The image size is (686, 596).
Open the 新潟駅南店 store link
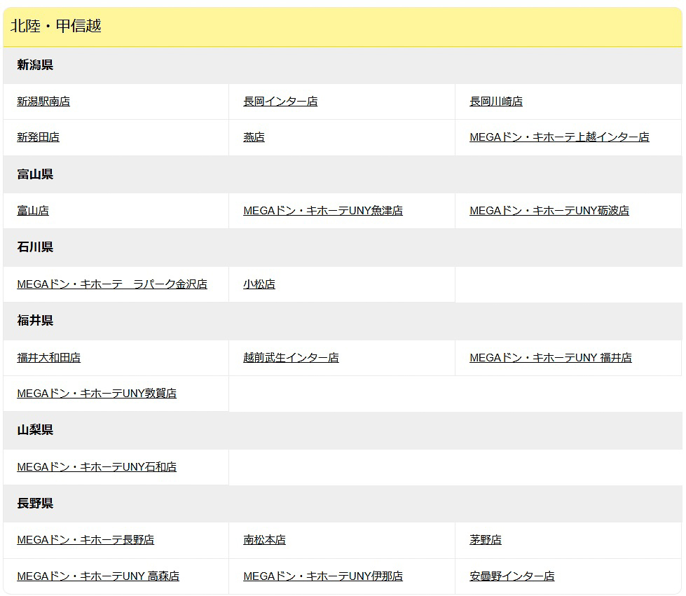[43, 102]
